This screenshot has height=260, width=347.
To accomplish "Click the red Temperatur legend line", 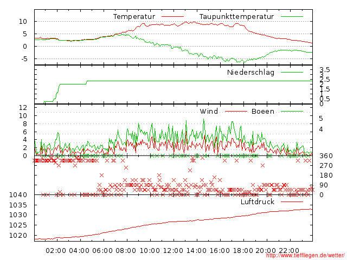I will 172,17.
